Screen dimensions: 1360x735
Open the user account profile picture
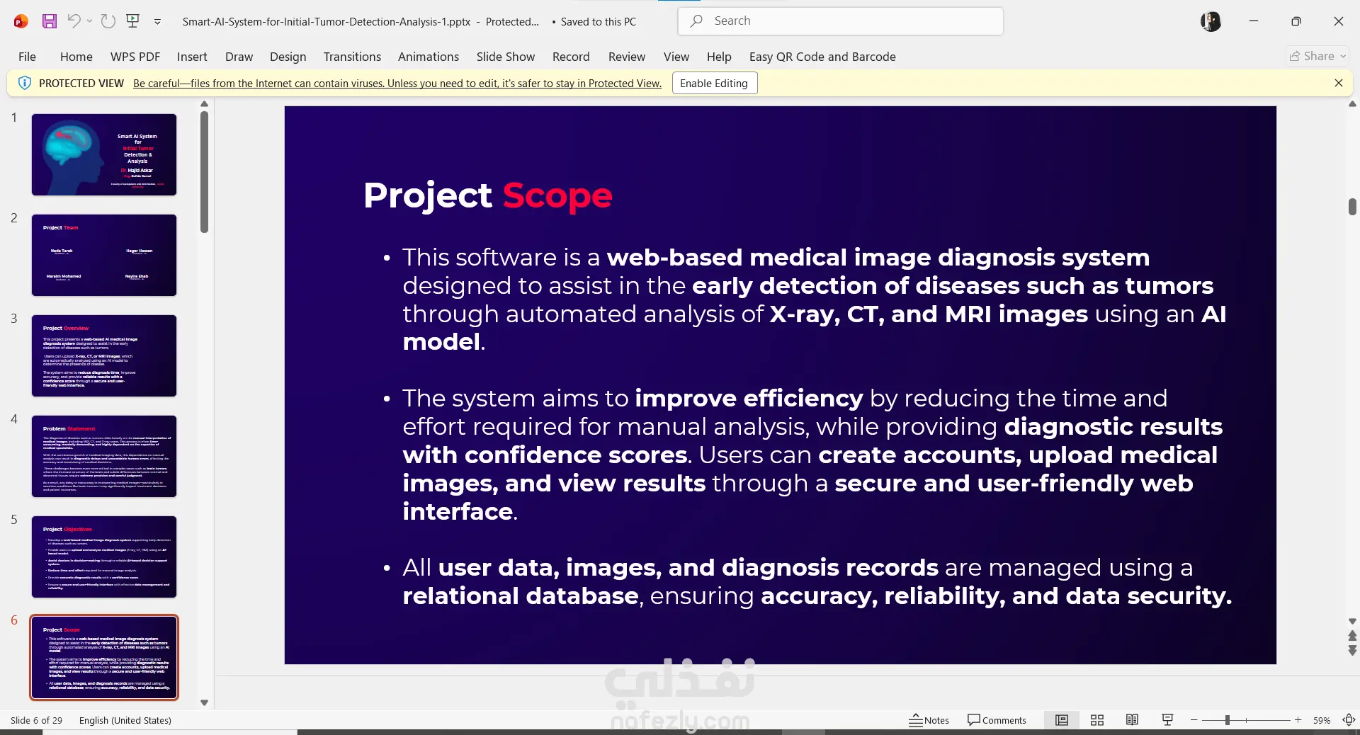[x=1211, y=21]
